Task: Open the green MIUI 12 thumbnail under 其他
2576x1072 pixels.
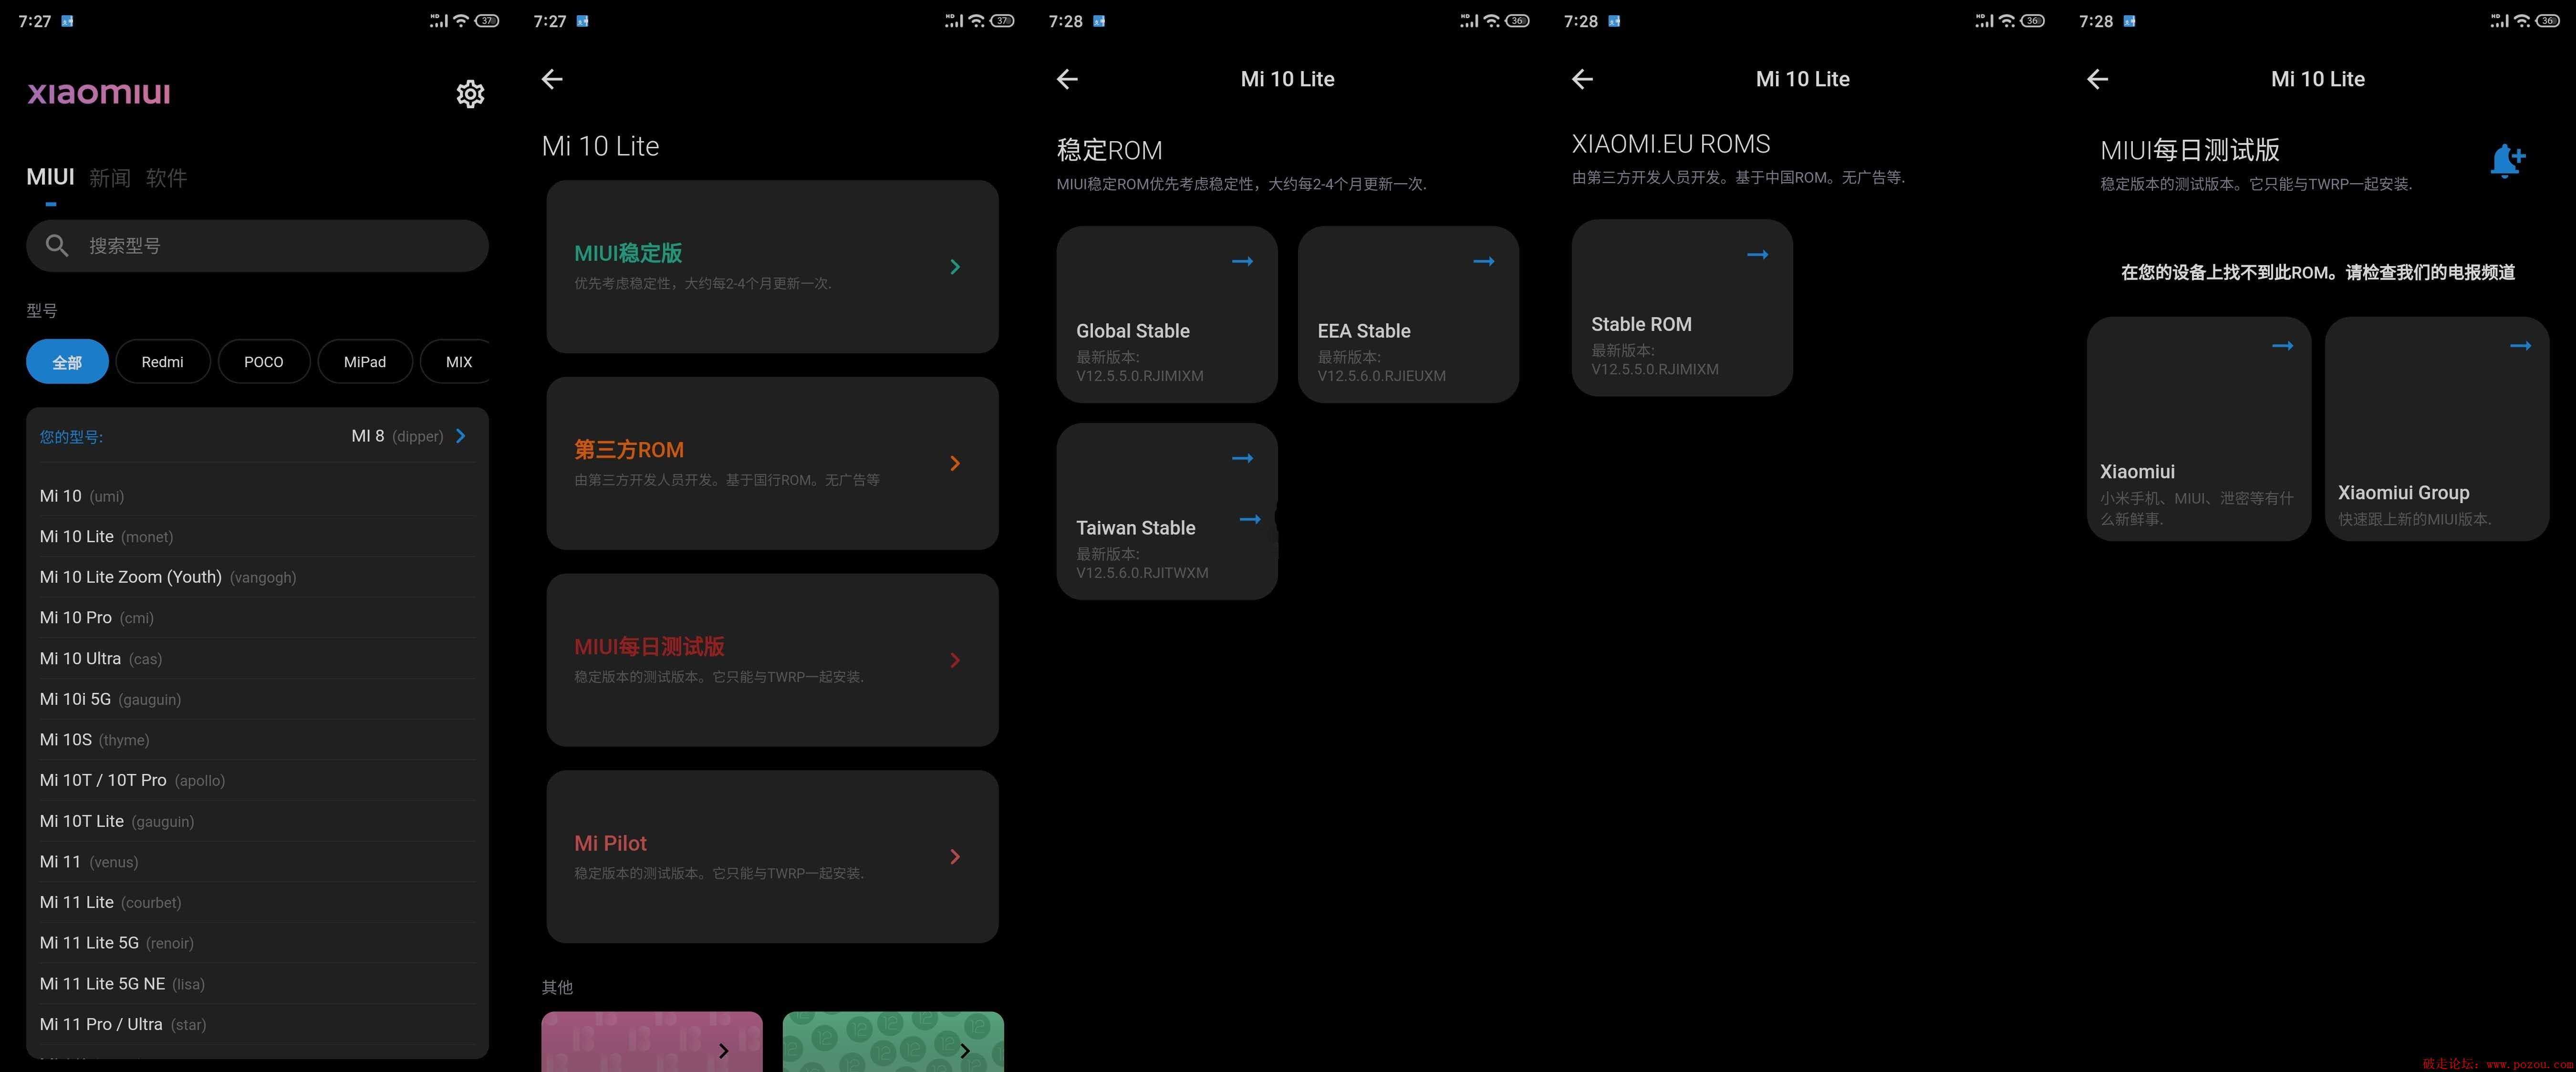Action: pyautogui.click(x=893, y=1041)
